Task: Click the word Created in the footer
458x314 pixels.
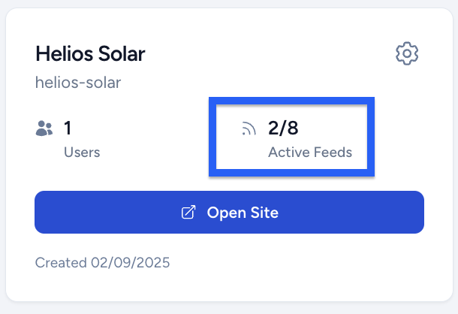Action: (x=61, y=263)
